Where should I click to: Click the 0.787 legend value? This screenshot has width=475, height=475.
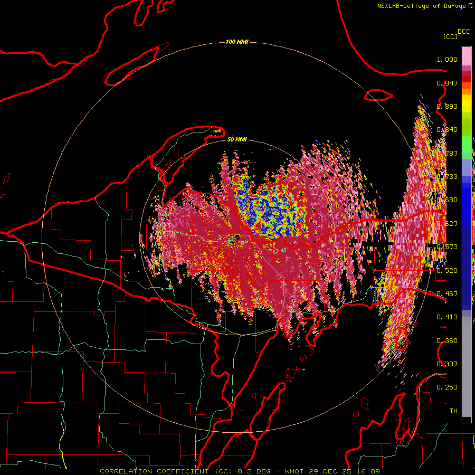447,153
